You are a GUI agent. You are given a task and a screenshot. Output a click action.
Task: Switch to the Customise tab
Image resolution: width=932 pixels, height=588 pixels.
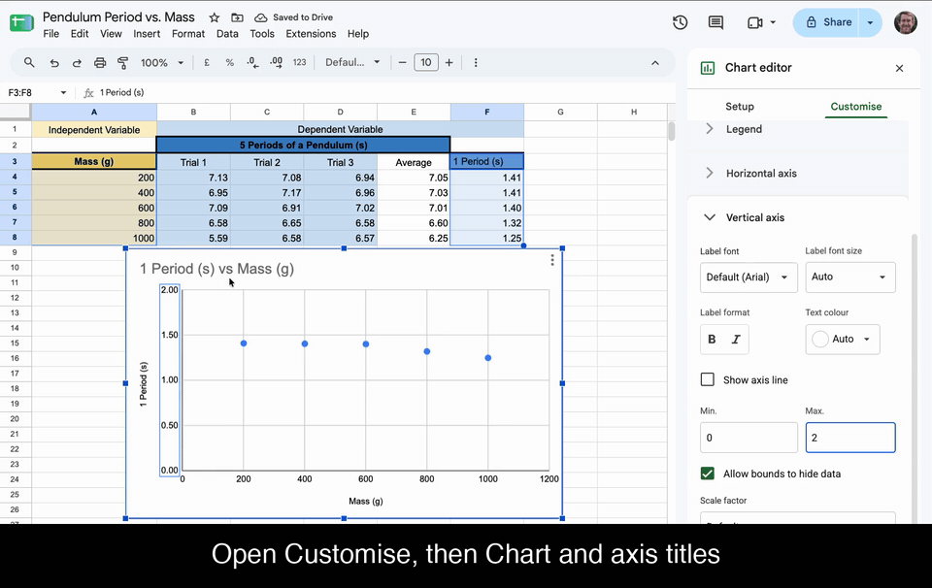(856, 107)
